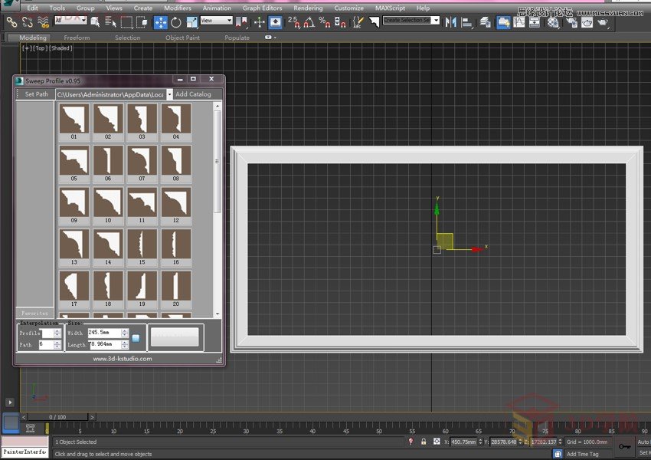
Task: Click the Add Catalog button
Action: click(x=194, y=94)
